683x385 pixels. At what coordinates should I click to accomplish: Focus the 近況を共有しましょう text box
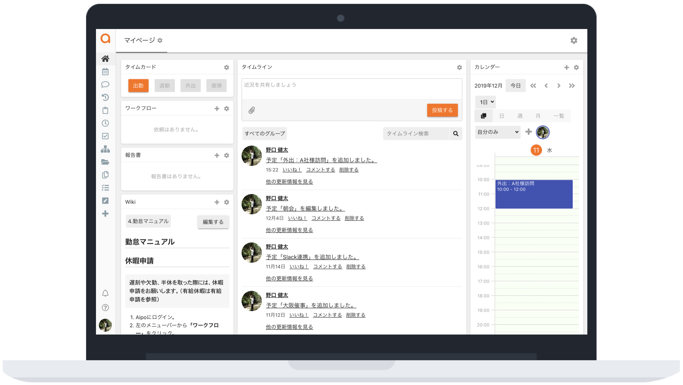[352, 89]
